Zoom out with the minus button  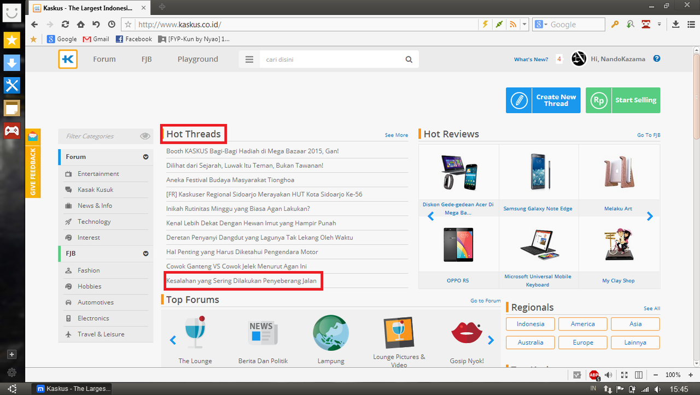click(x=655, y=375)
